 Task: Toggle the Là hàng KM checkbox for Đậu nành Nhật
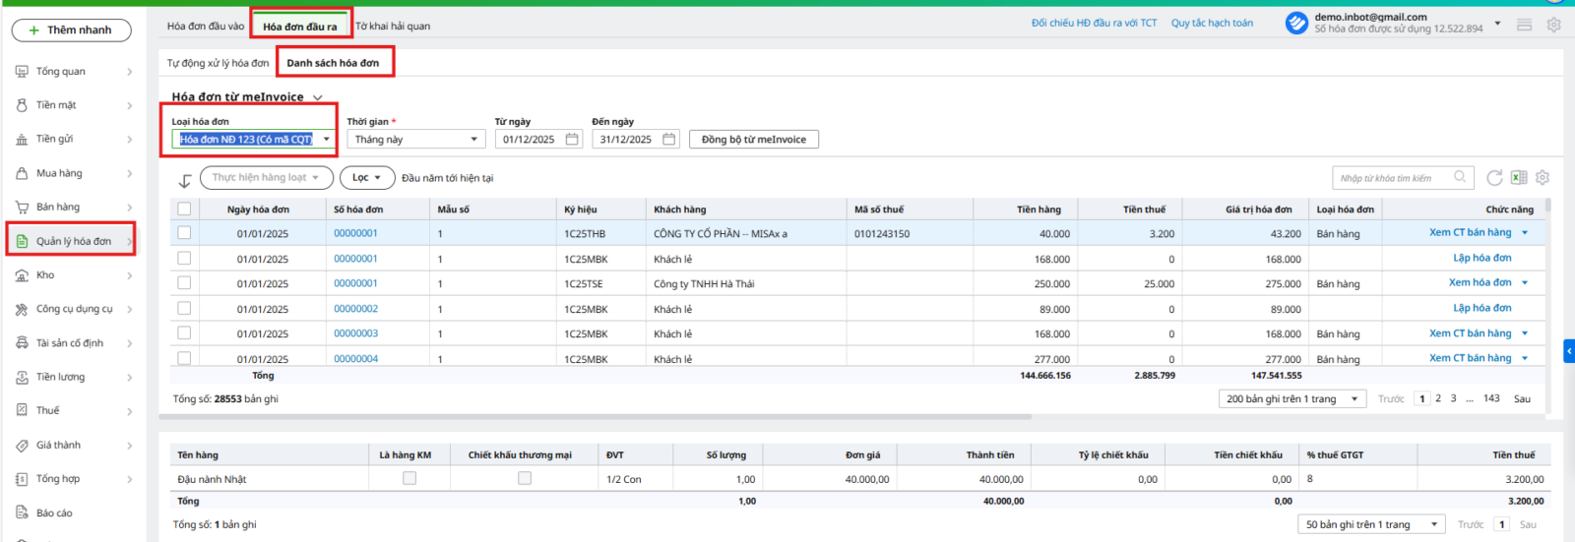[x=409, y=478]
